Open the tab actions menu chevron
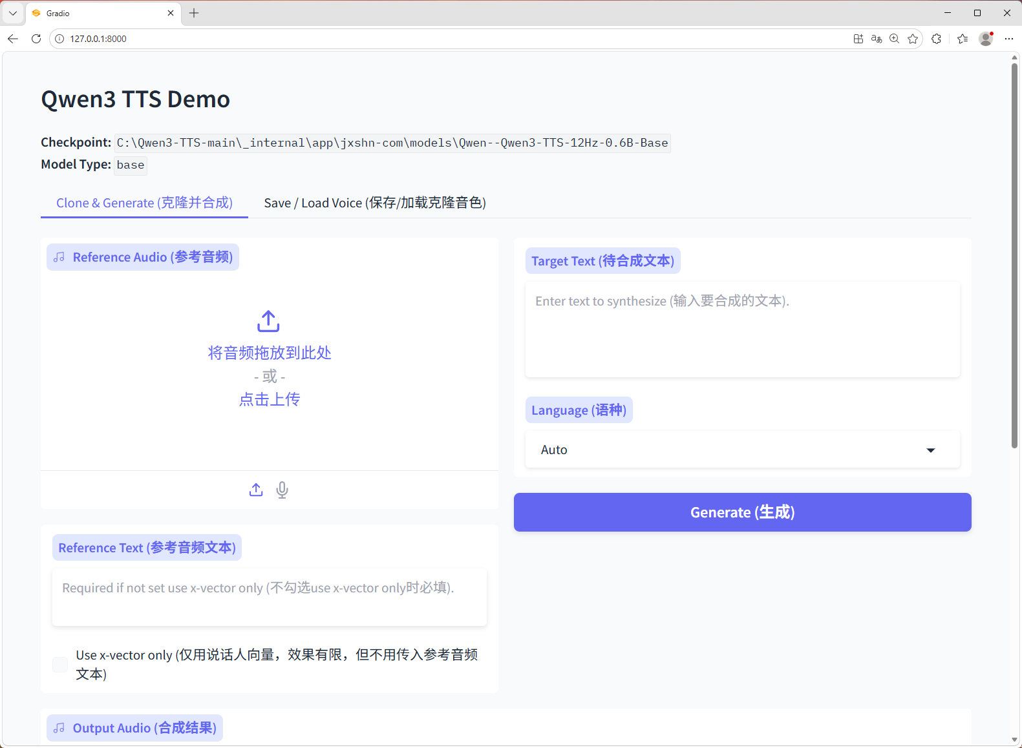 coord(13,13)
